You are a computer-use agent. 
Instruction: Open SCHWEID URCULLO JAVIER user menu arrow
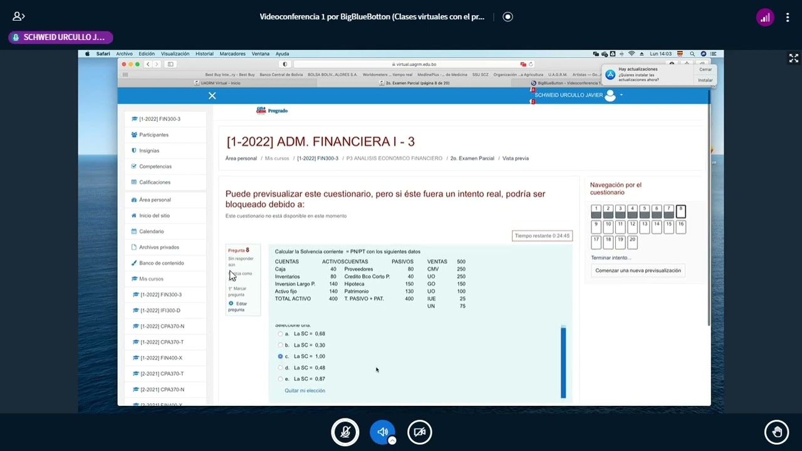point(621,95)
